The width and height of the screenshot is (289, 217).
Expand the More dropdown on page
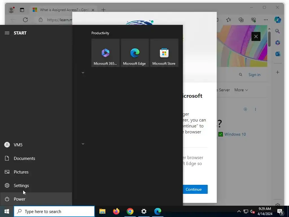241,90
